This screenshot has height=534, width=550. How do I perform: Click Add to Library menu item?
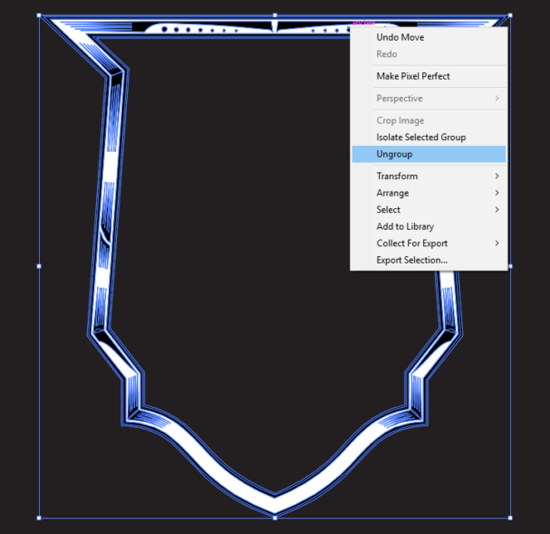[x=405, y=226]
